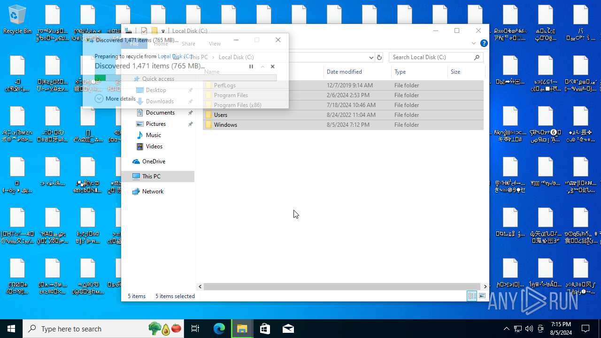
Task: Open the Quick Access Toolbar customize dropdown
Action: click(163, 31)
